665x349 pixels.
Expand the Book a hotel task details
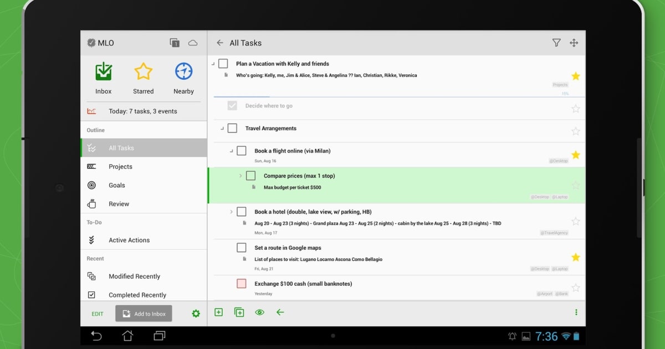pos(231,211)
